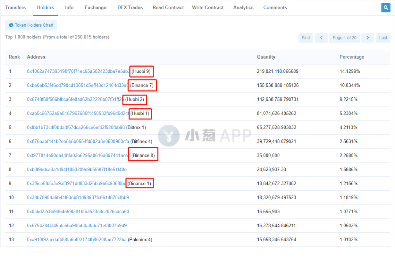Click the (Poloniex 4) label

[140, 240]
